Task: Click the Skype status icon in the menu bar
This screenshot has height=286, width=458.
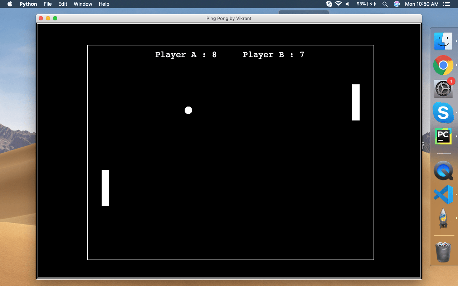Action: click(x=329, y=4)
